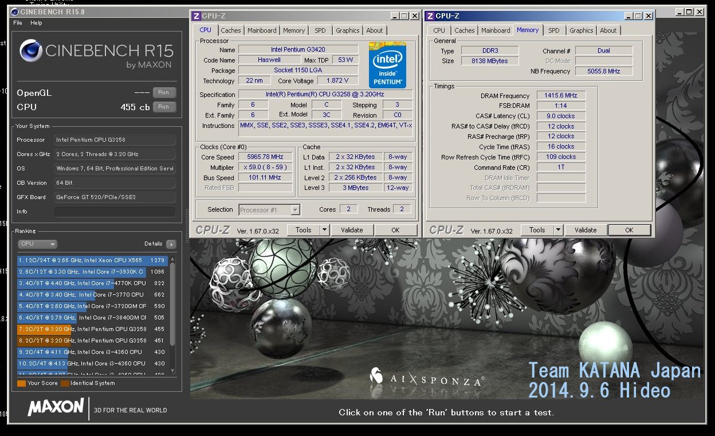Click Validate in CPU-Z CPU window
Viewport: 715px width, 436px height.
pos(352,230)
